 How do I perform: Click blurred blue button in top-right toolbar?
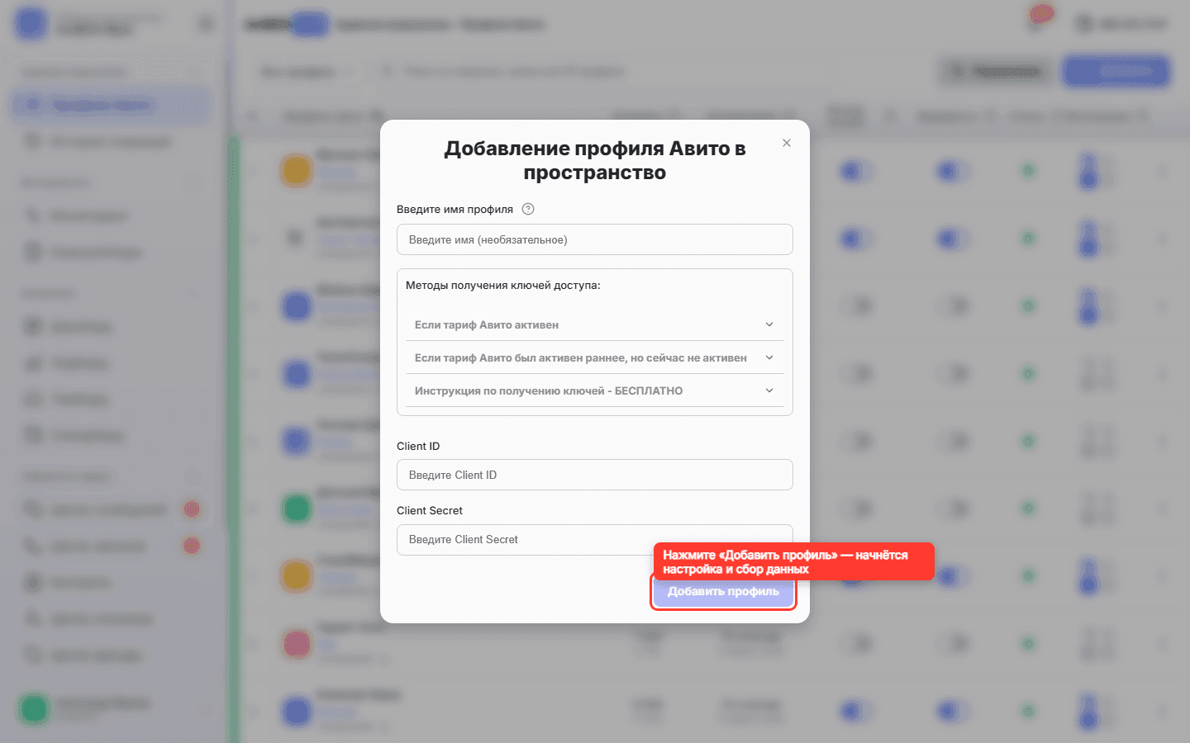(1116, 71)
